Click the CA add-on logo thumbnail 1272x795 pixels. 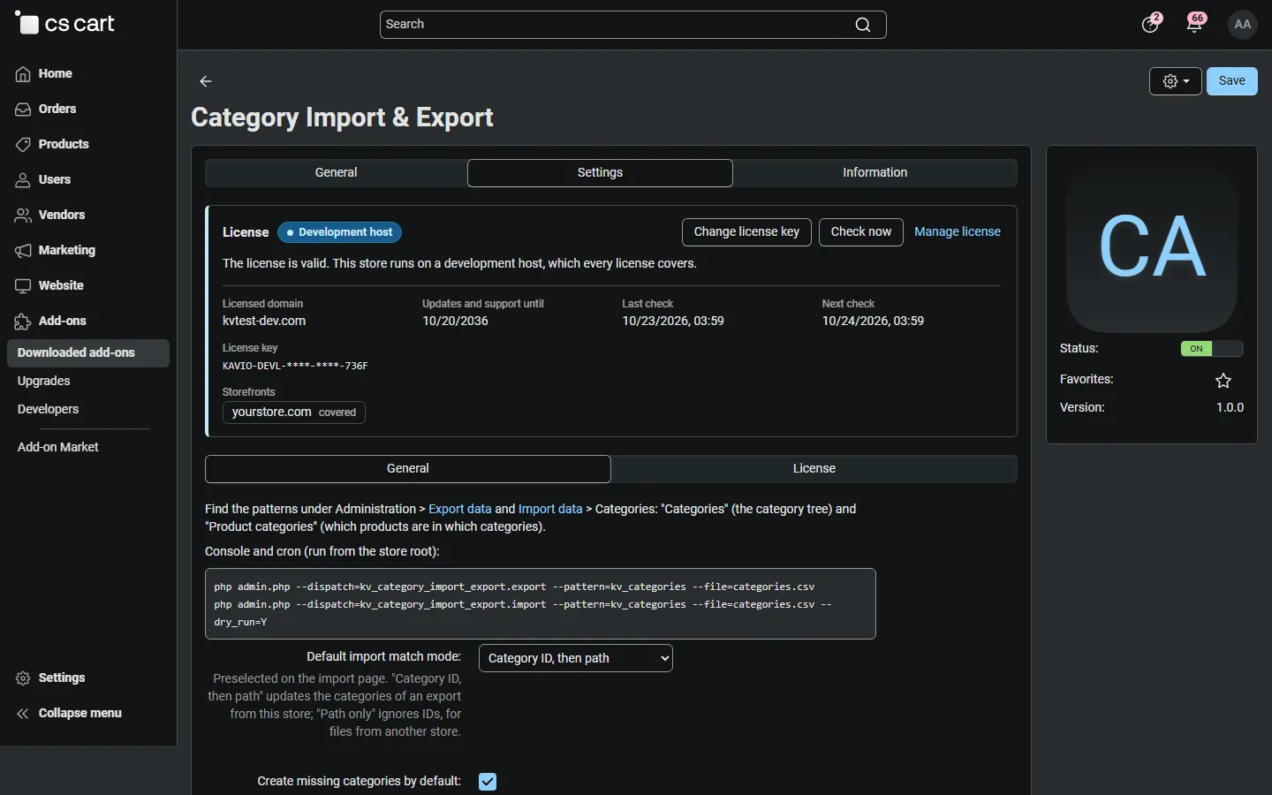pyautogui.click(x=1152, y=246)
